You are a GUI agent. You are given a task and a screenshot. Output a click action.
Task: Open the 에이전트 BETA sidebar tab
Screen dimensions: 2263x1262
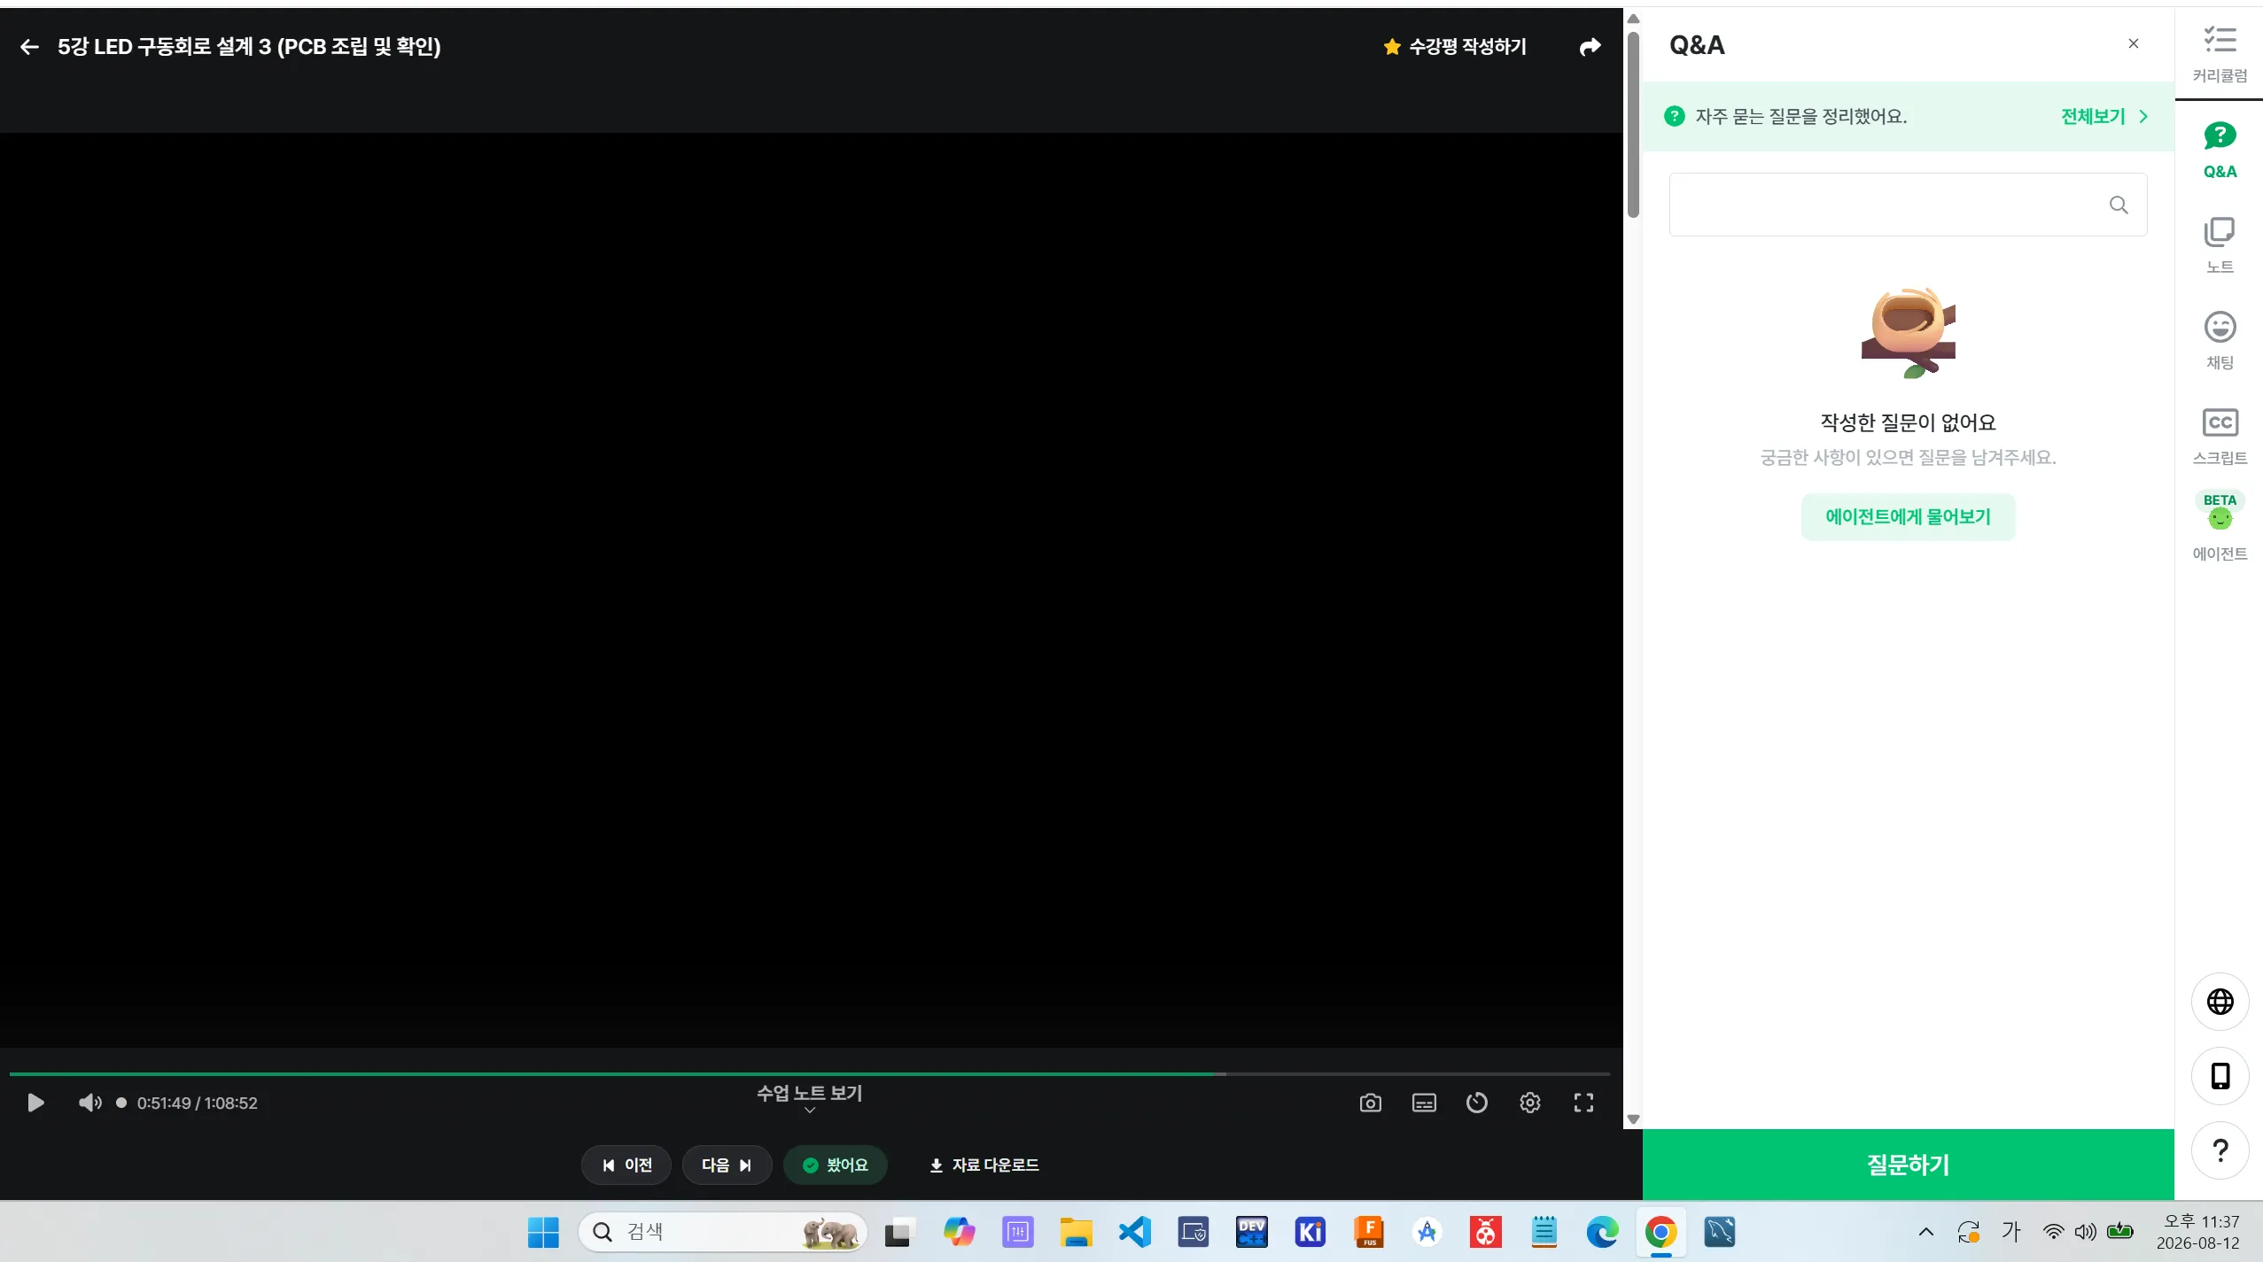[x=2220, y=528]
